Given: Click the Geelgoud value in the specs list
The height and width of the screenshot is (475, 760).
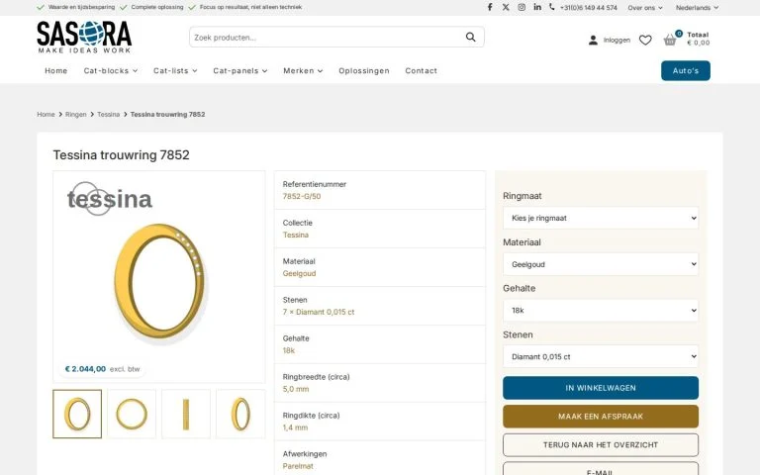Looking at the screenshot, I should click(x=299, y=273).
